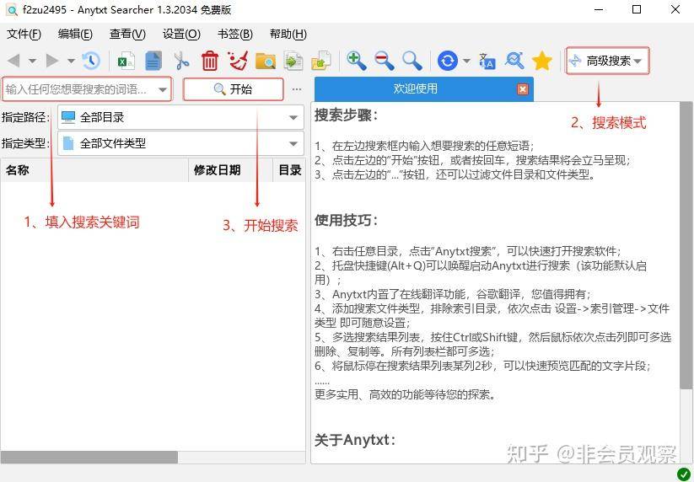The image size is (694, 482).
Task: Export results to Excel icon
Action: click(x=126, y=61)
